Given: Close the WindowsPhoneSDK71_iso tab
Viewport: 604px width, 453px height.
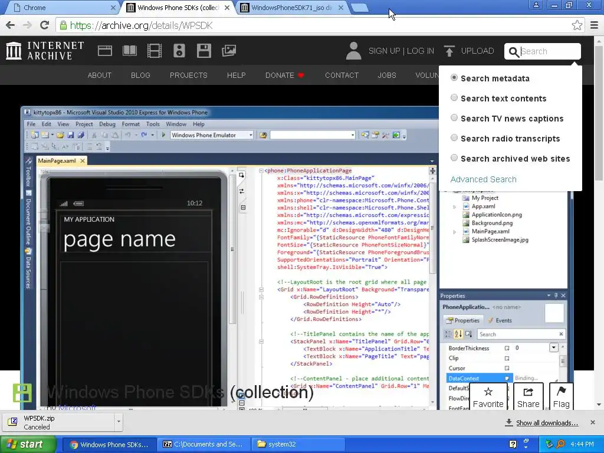Looking at the screenshot, I should coord(341,8).
